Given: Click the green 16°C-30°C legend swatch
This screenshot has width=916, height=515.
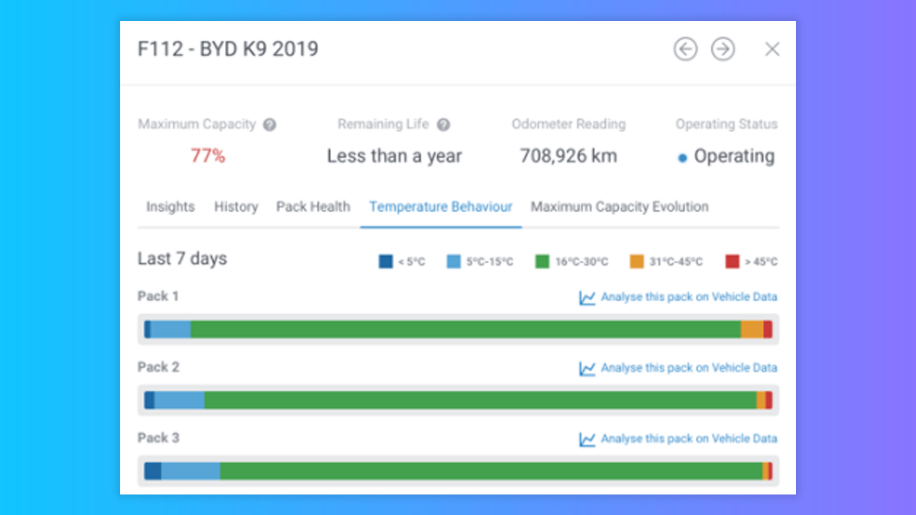Looking at the screenshot, I should [x=542, y=261].
